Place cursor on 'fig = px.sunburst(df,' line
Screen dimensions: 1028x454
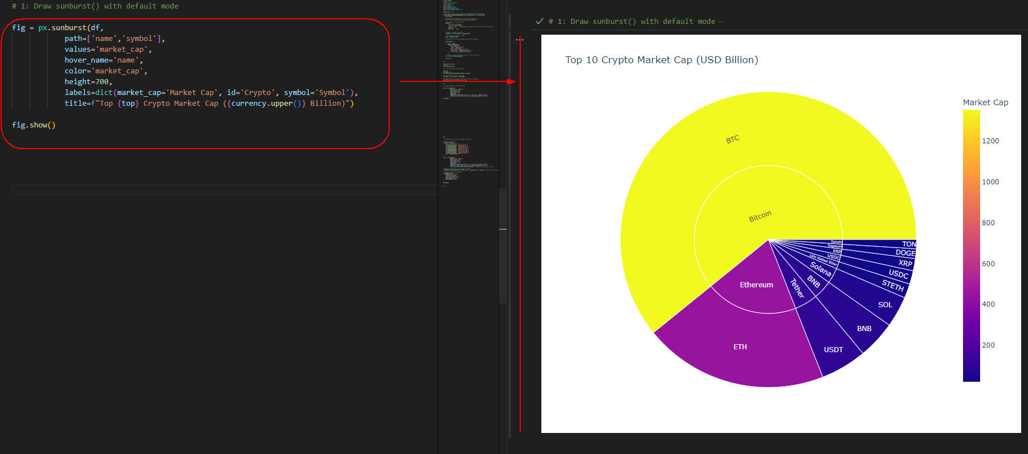coord(58,28)
